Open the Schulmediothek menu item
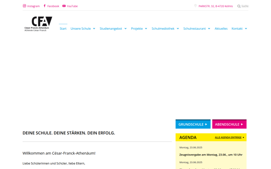The height and width of the screenshot is (169, 271). click(x=163, y=29)
